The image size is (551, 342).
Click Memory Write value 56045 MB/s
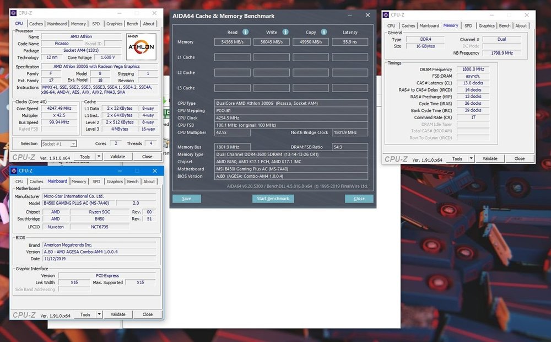(x=272, y=42)
